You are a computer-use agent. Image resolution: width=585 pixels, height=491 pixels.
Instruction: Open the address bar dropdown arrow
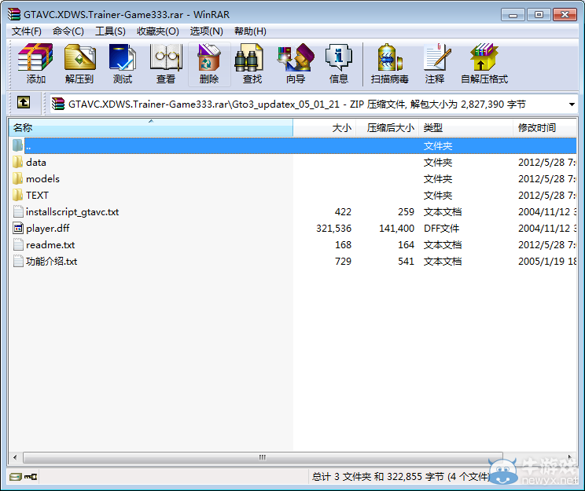(x=572, y=104)
